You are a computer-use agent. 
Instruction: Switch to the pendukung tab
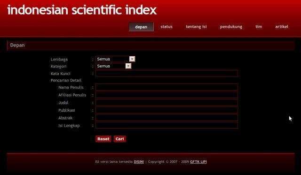point(231,27)
